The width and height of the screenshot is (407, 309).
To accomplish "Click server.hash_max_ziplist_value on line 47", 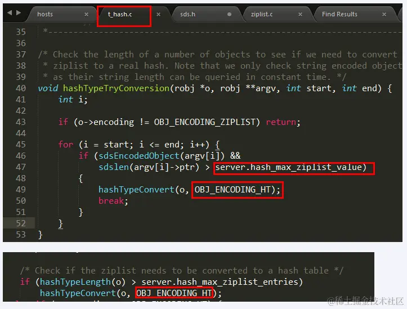I will click(288, 167).
